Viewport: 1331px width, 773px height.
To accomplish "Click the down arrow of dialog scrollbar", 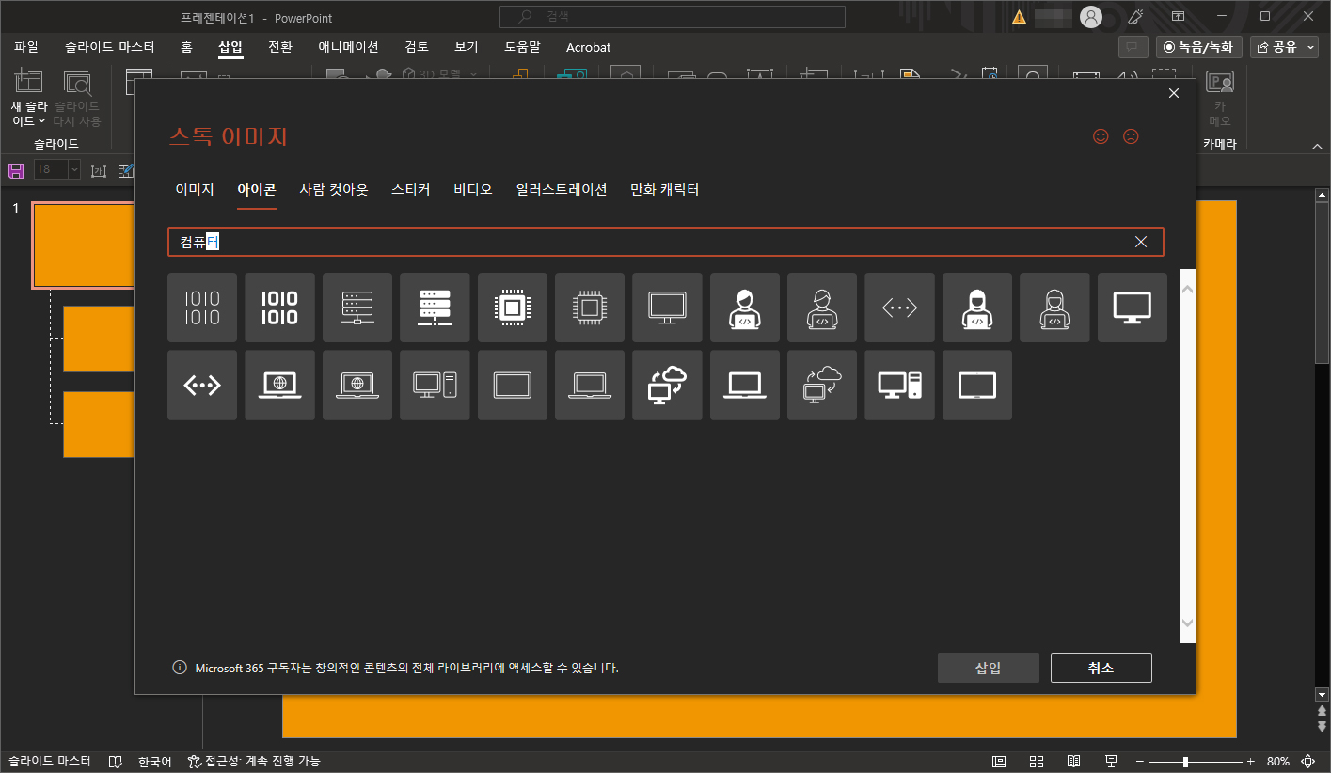I will tap(1187, 623).
